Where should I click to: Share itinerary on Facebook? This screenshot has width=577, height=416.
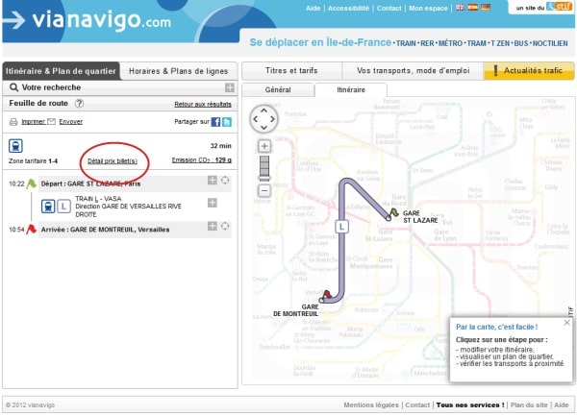[215, 122]
